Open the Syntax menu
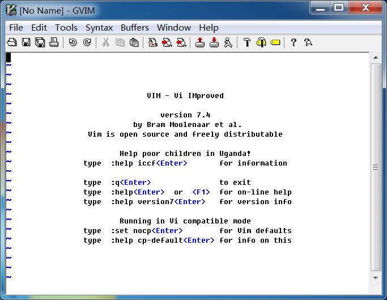Image resolution: width=387 pixels, height=300 pixels. (99, 27)
